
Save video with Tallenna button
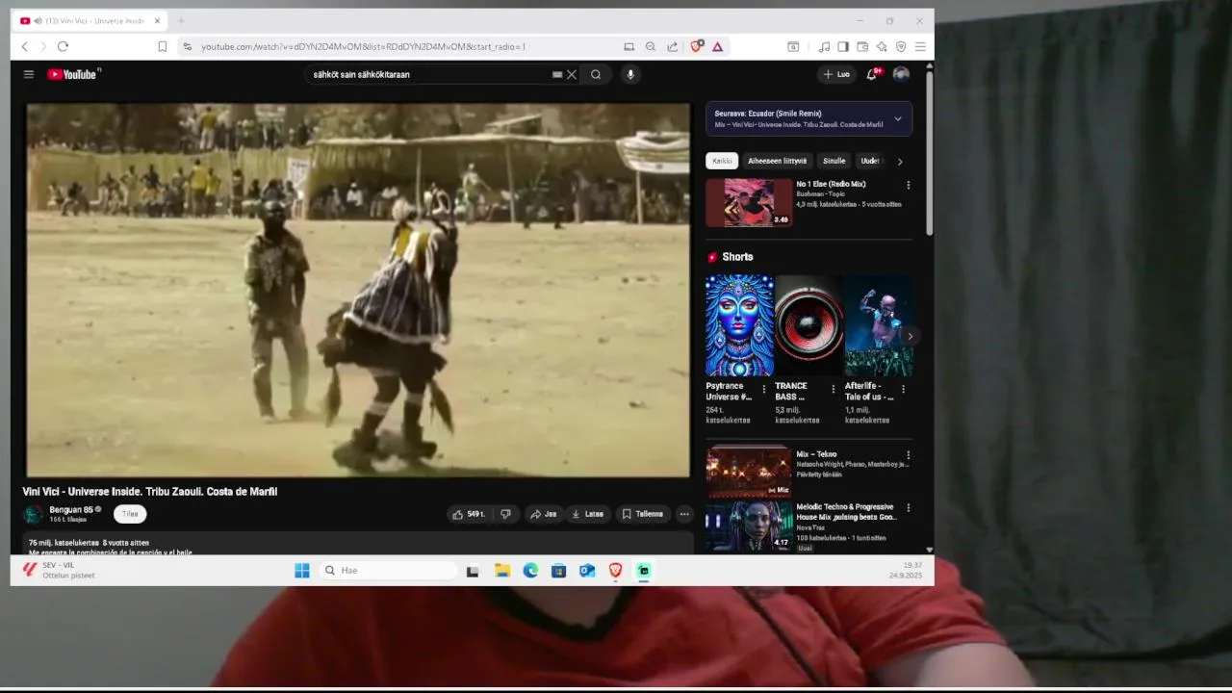tap(642, 514)
